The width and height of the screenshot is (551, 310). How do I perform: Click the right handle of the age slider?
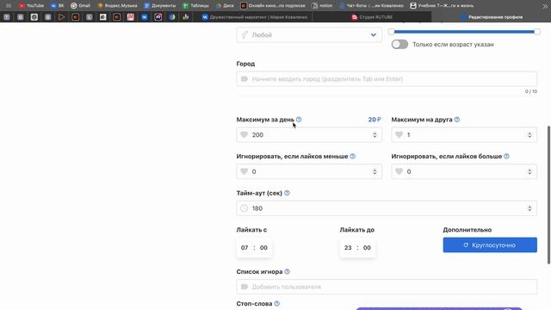pyautogui.click(x=537, y=32)
